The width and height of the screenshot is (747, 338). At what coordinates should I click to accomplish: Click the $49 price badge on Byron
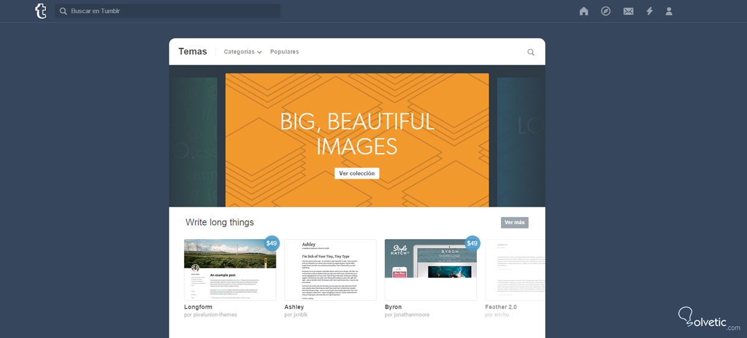[x=472, y=243]
